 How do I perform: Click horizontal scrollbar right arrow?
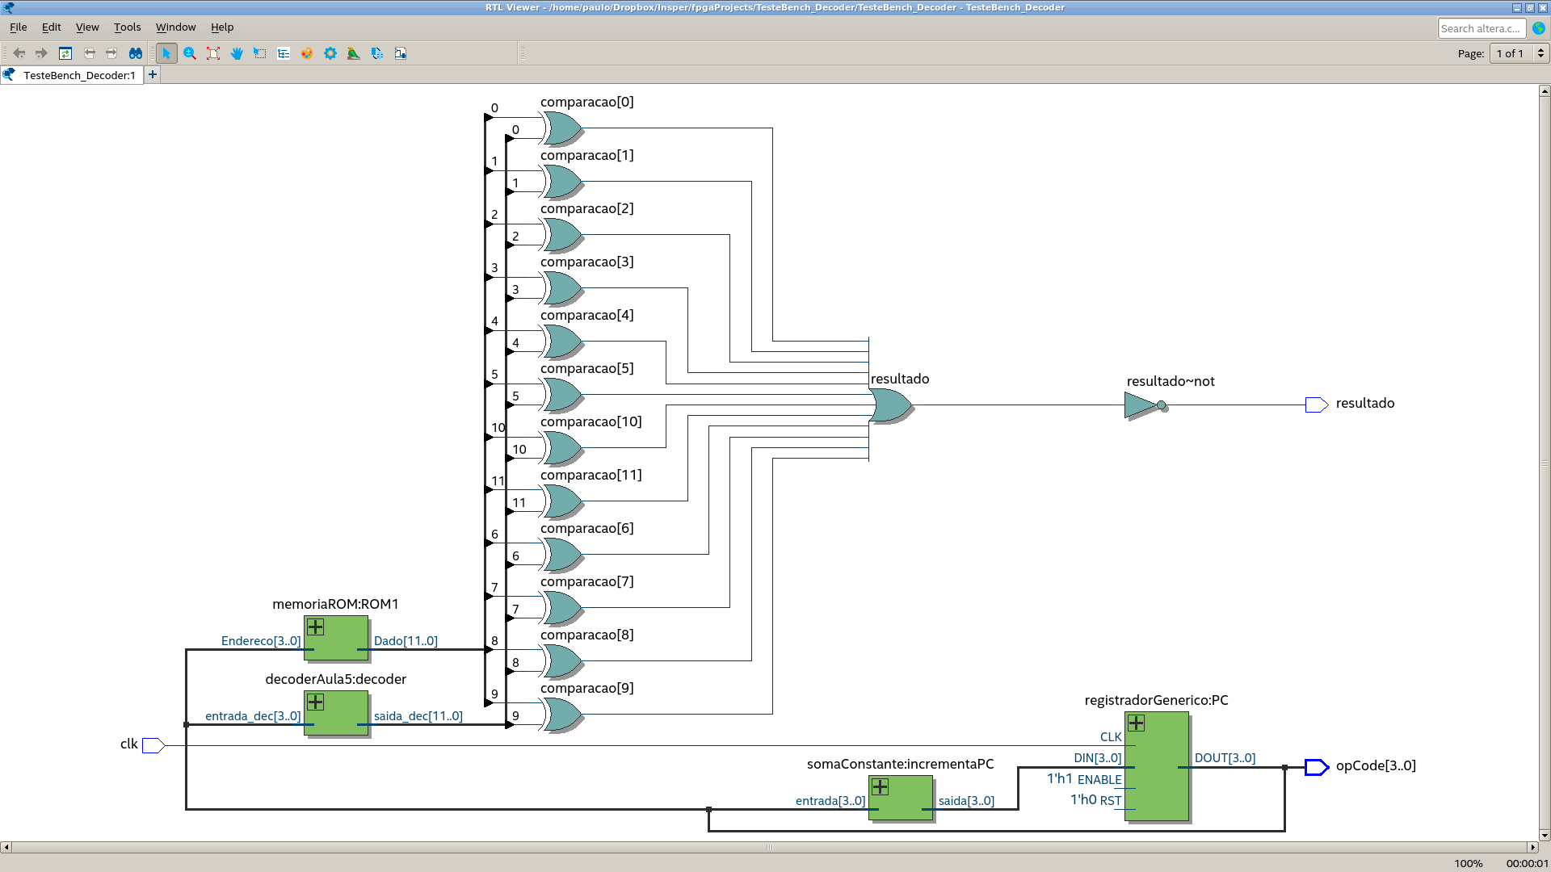(x=1532, y=847)
